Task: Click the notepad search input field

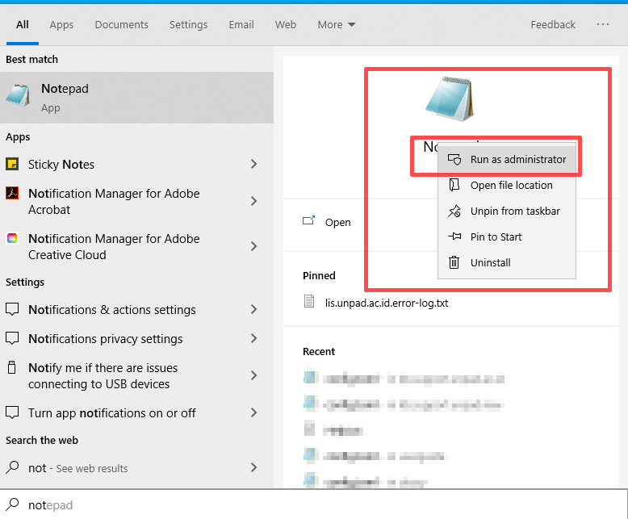Action: (314, 504)
